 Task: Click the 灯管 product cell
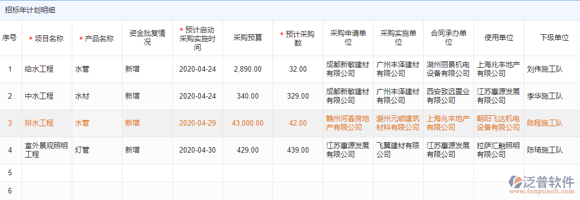point(97,150)
